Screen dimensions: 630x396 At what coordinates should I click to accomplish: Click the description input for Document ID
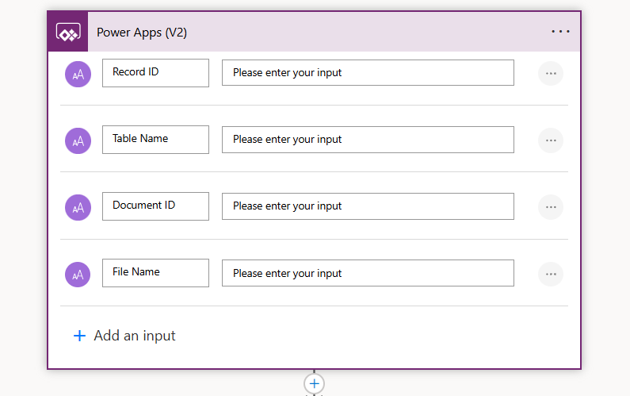click(x=368, y=206)
